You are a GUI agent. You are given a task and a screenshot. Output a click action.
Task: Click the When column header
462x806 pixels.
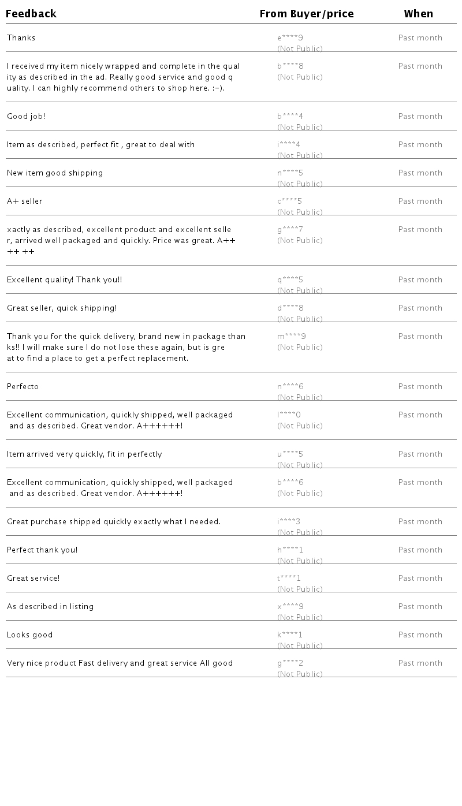419,14
